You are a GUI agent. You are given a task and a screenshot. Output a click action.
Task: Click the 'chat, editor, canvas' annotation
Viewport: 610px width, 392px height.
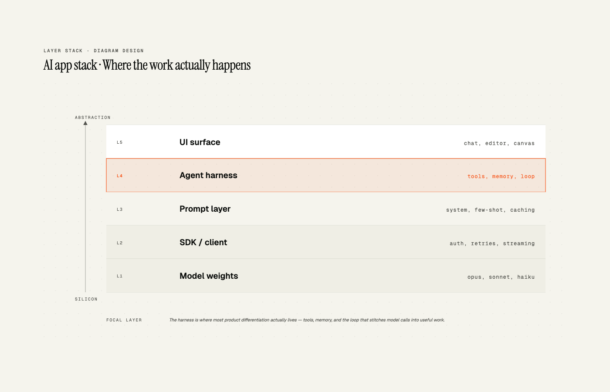499,143
